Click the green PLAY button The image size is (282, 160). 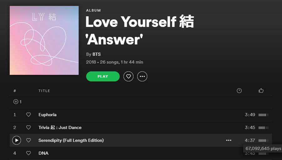click(103, 76)
